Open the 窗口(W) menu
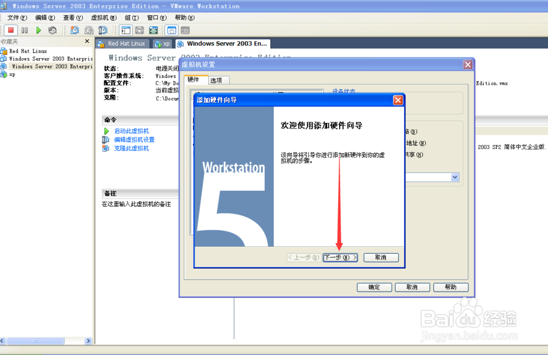The width and height of the screenshot is (548, 355). coord(157,18)
